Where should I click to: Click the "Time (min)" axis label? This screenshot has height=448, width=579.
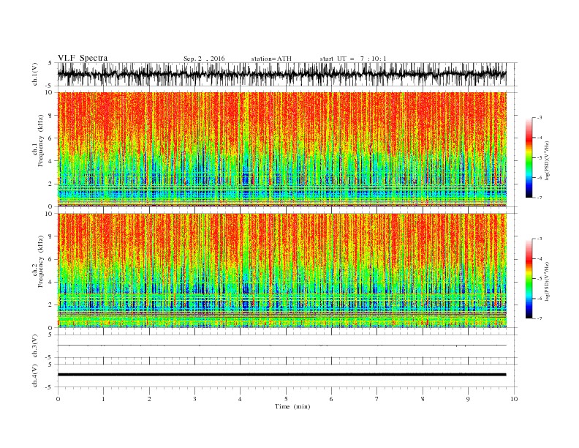pos(292,406)
